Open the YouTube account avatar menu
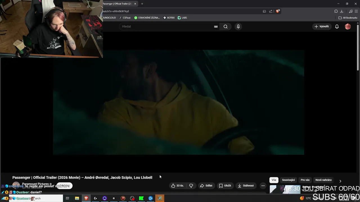 [x=348, y=26]
